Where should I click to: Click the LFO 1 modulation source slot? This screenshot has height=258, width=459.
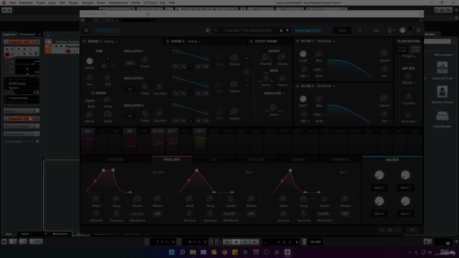pyautogui.click(x=200, y=141)
